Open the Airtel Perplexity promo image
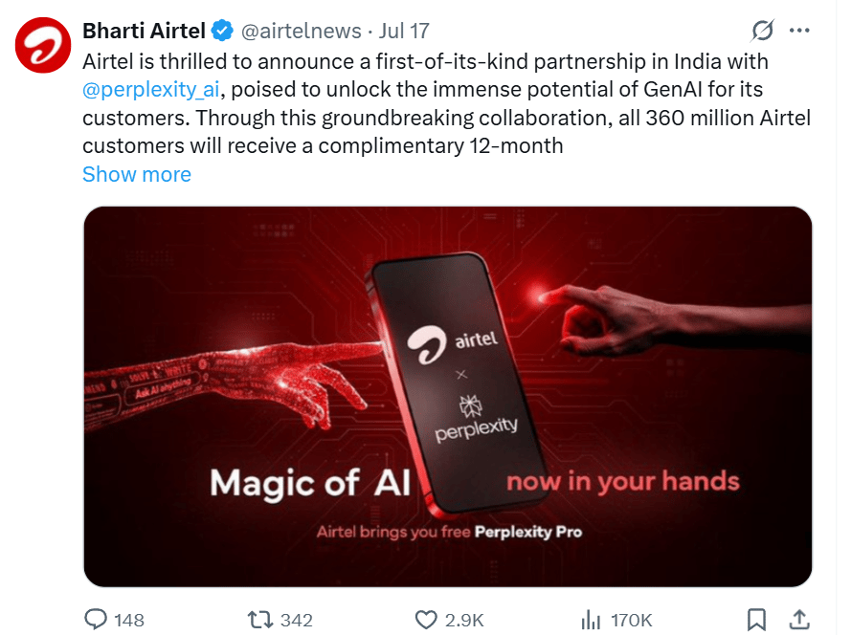 [x=448, y=397]
